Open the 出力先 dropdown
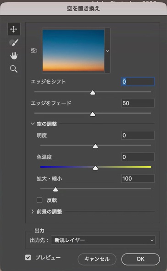The width and height of the screenshot is (167, 271). pos(103,240)
